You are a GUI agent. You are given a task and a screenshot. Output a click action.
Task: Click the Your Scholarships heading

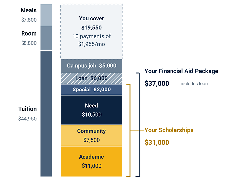tap(169, 130)
